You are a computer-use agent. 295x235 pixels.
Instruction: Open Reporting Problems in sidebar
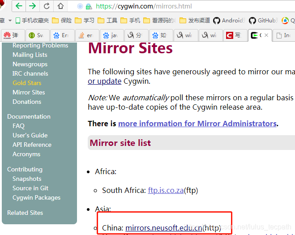pos(40,45)
